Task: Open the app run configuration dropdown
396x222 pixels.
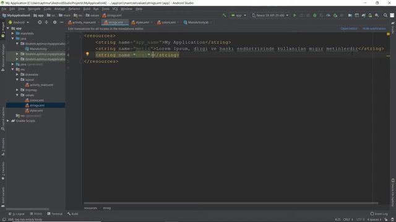Action: pos(238,15)
